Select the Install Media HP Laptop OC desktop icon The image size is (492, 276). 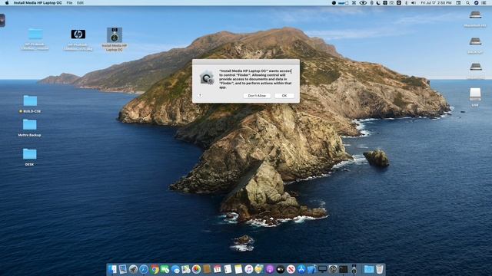(115, 39)
